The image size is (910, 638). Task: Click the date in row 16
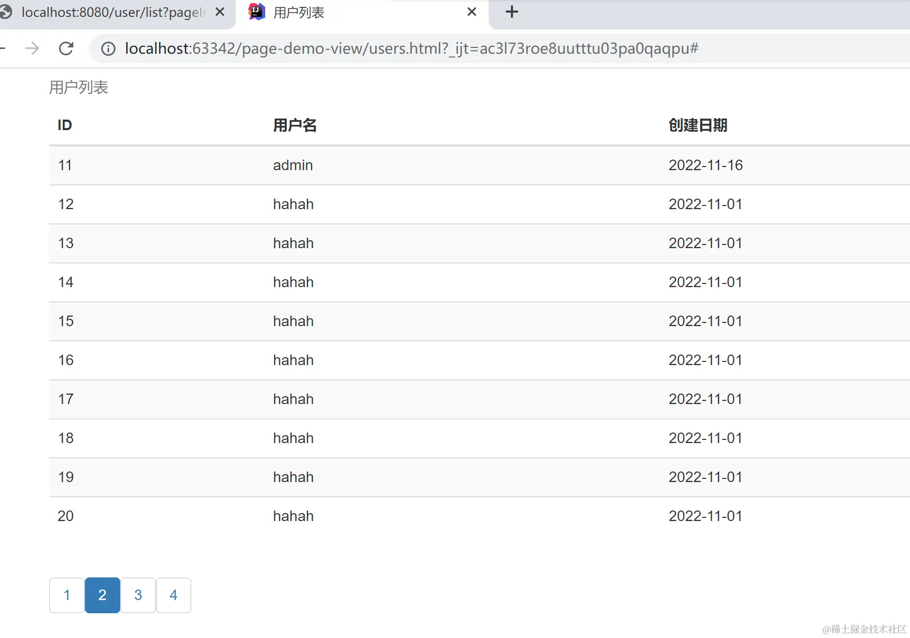(x=705, y=360)
